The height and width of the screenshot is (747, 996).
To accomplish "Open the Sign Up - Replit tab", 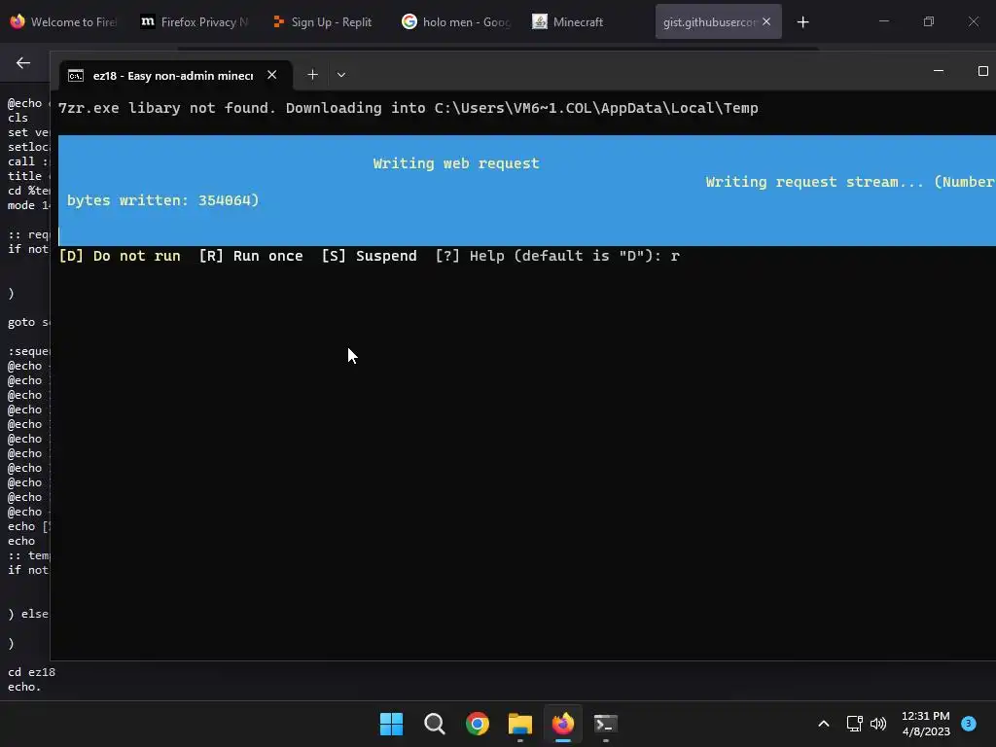I will click(x=324, y=21).
